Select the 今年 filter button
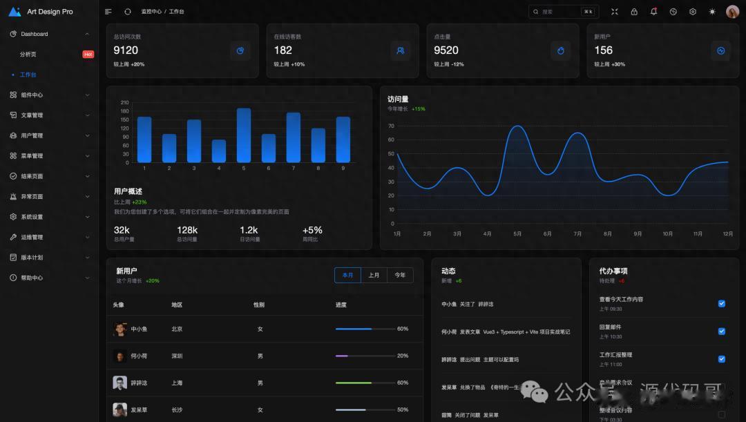The width and height of the screenshot is (746, 422). tap(400, 275)
